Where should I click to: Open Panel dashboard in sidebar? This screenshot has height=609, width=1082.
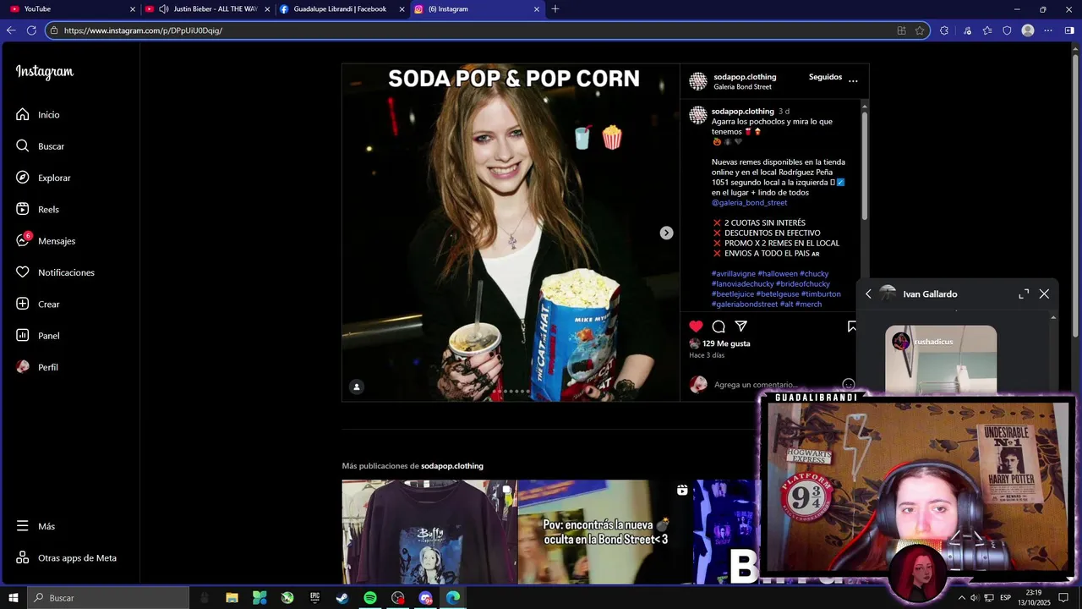[38, 336]
